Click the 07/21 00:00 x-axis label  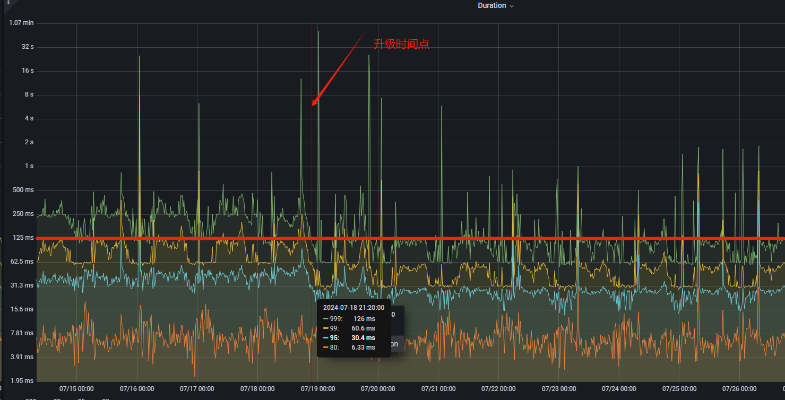438,389
